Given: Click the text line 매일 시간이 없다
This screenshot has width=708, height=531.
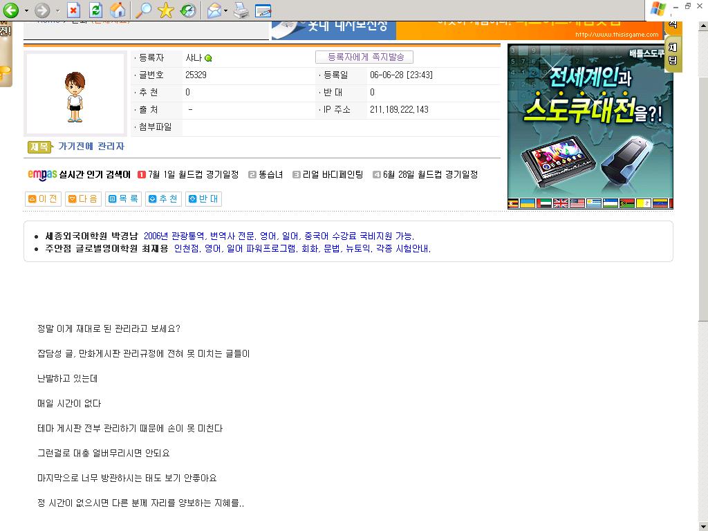Looking at the screenshot, I should click(x=69, y=404).
